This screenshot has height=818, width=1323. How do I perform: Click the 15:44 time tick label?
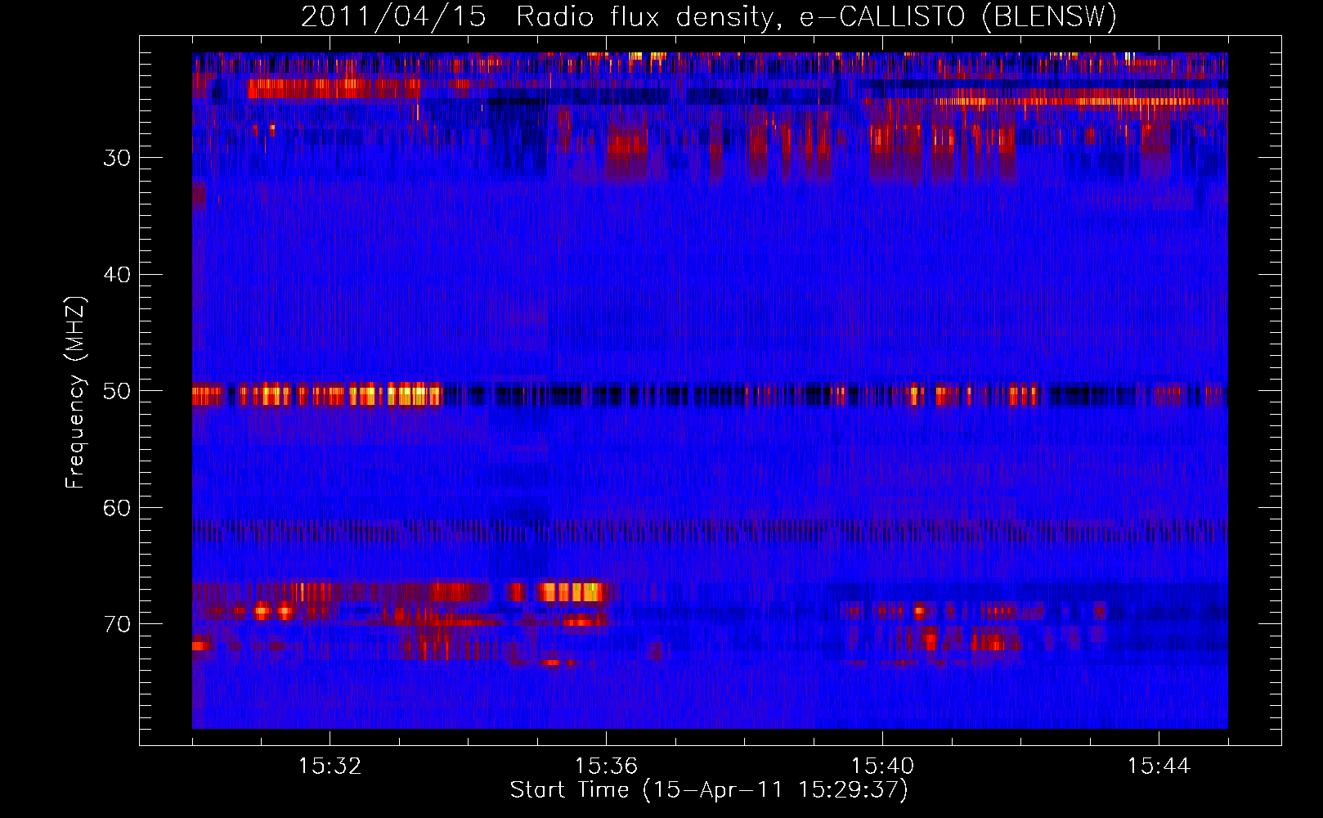pyautogui.click(x=1159, y=766)
